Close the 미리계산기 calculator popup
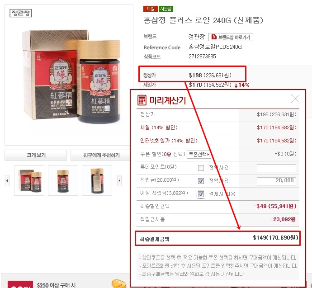Image resolution: width=312 pixels, height=288 pixels. tap(295, 99)
